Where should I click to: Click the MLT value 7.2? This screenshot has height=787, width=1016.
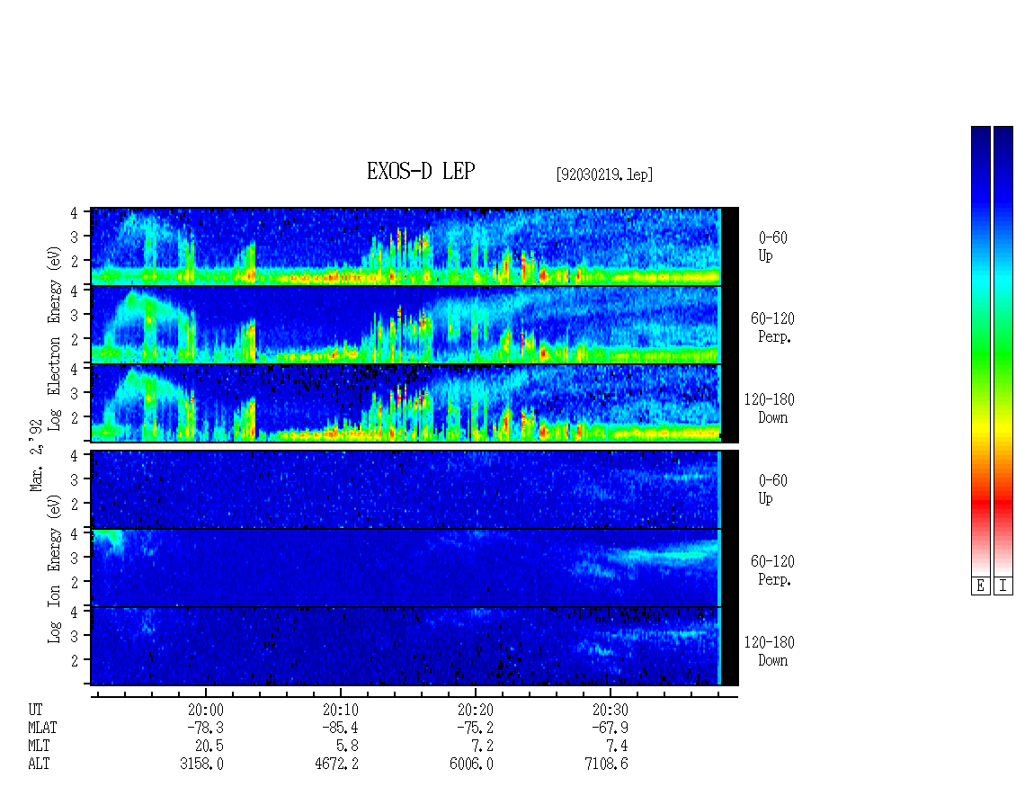coord(482,747)
